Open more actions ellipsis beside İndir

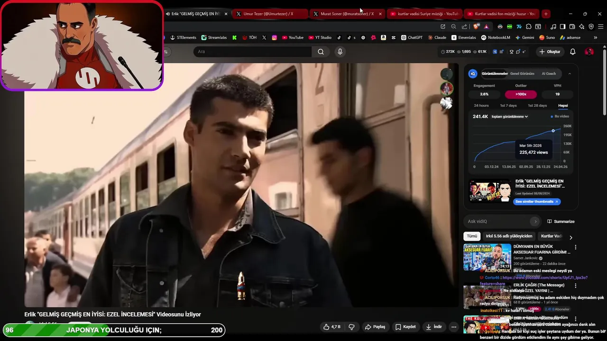(x=454, y=327)
